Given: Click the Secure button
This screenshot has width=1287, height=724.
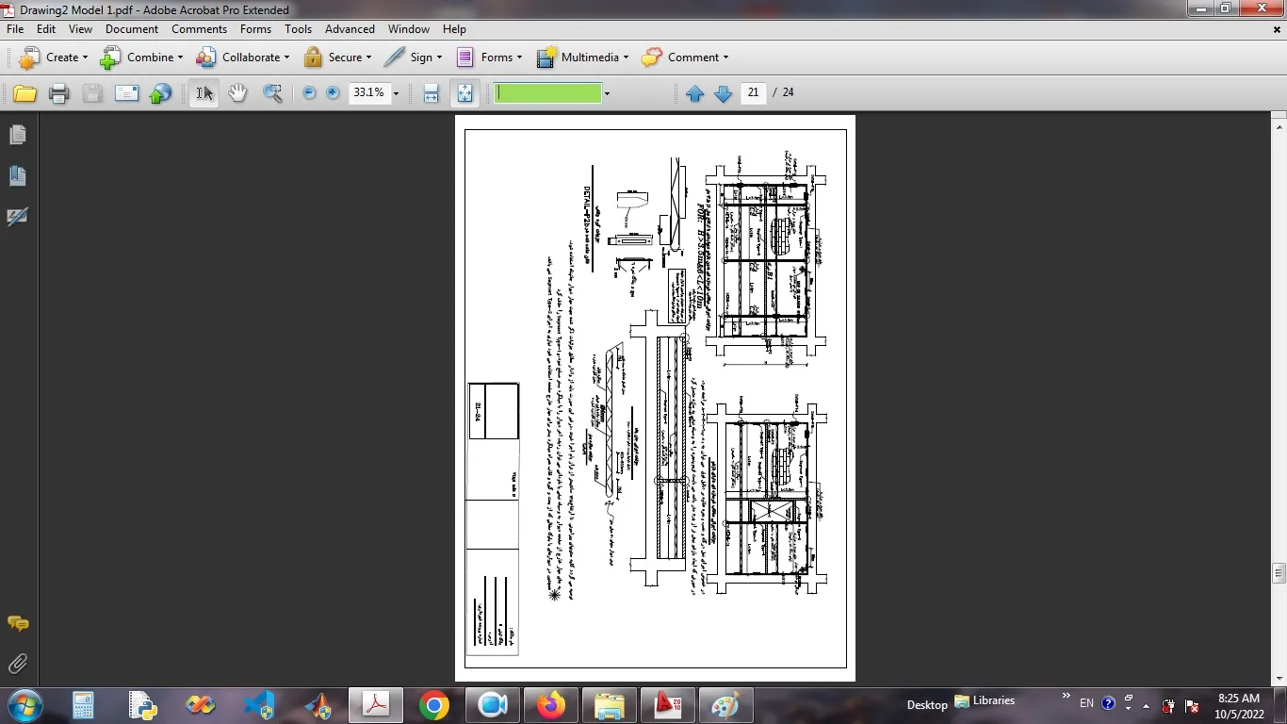Looking at the screenshot, I should 337,58.
